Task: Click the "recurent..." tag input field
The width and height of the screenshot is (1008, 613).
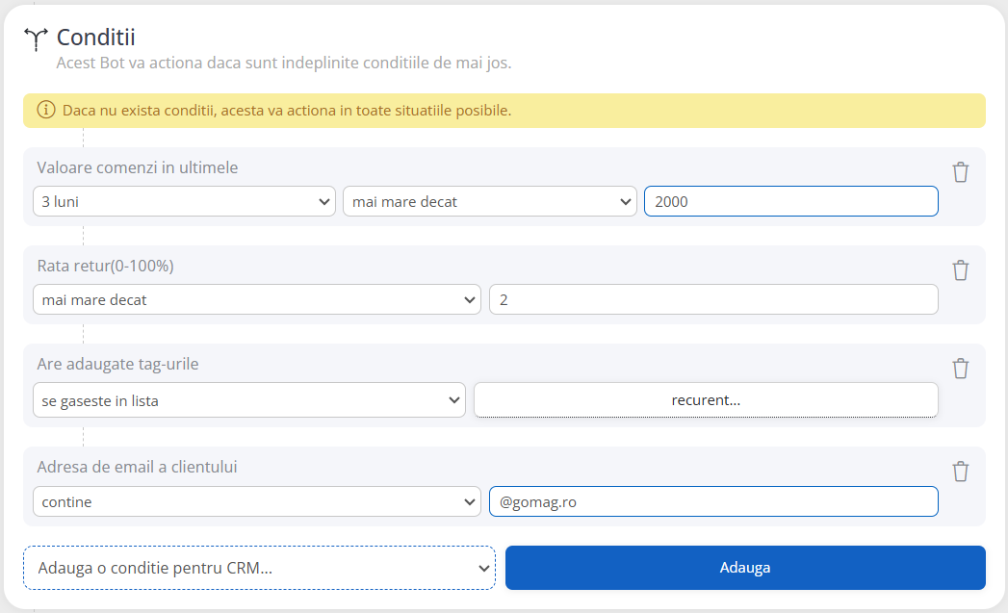Action: tap(706, 399)
